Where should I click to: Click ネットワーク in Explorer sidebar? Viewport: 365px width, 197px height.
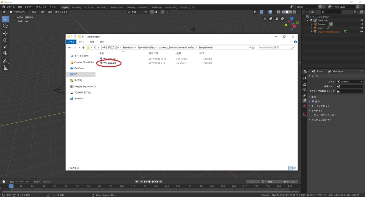[x=79, y=98]
